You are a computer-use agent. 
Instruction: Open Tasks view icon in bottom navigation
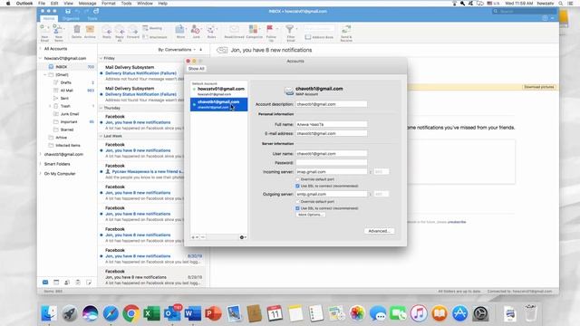(78, 282)
